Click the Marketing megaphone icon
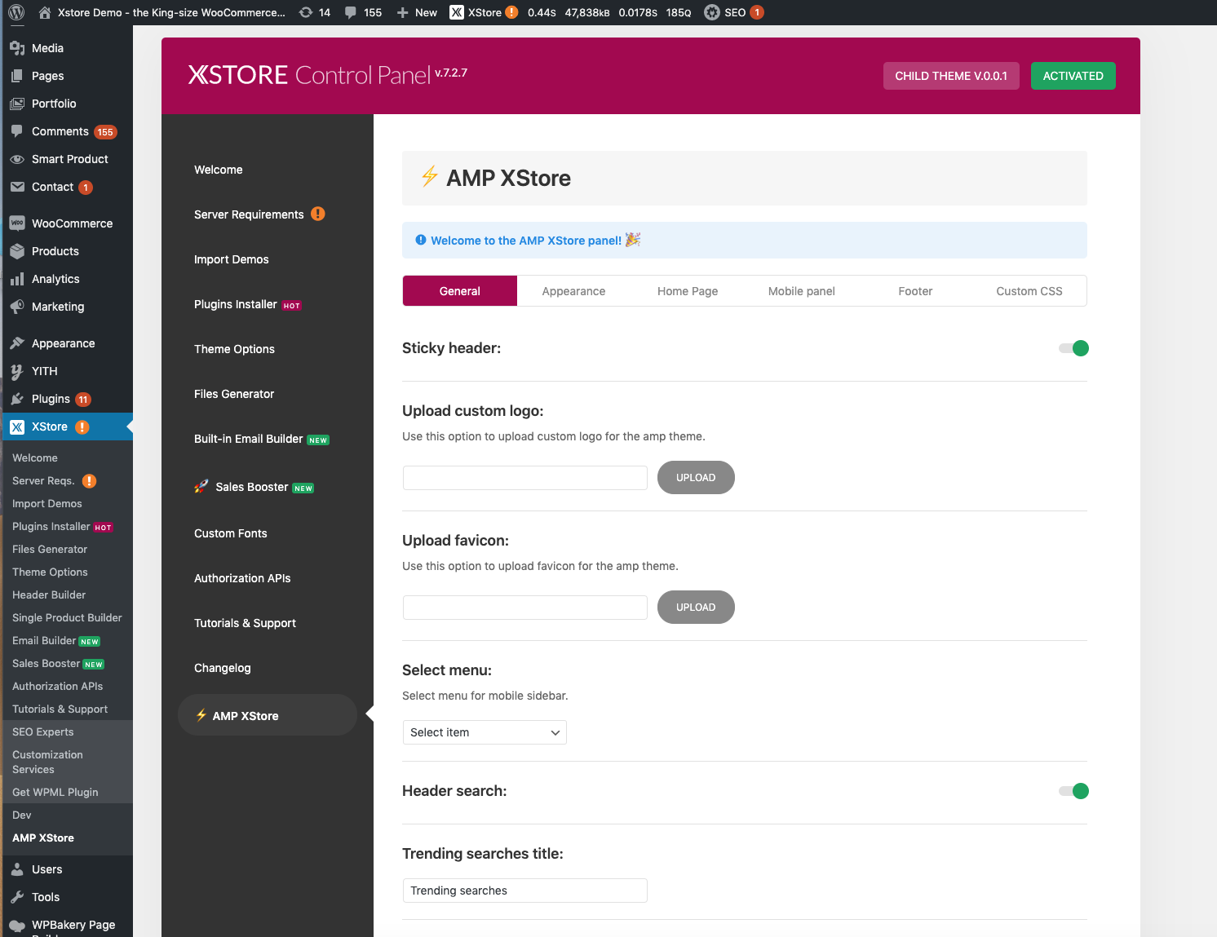Viewport: 1217px width, 937px height. pyautogui.click(x=17, y=307)
